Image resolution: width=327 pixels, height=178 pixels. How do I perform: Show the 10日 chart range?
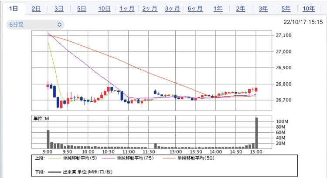(104, 9)
